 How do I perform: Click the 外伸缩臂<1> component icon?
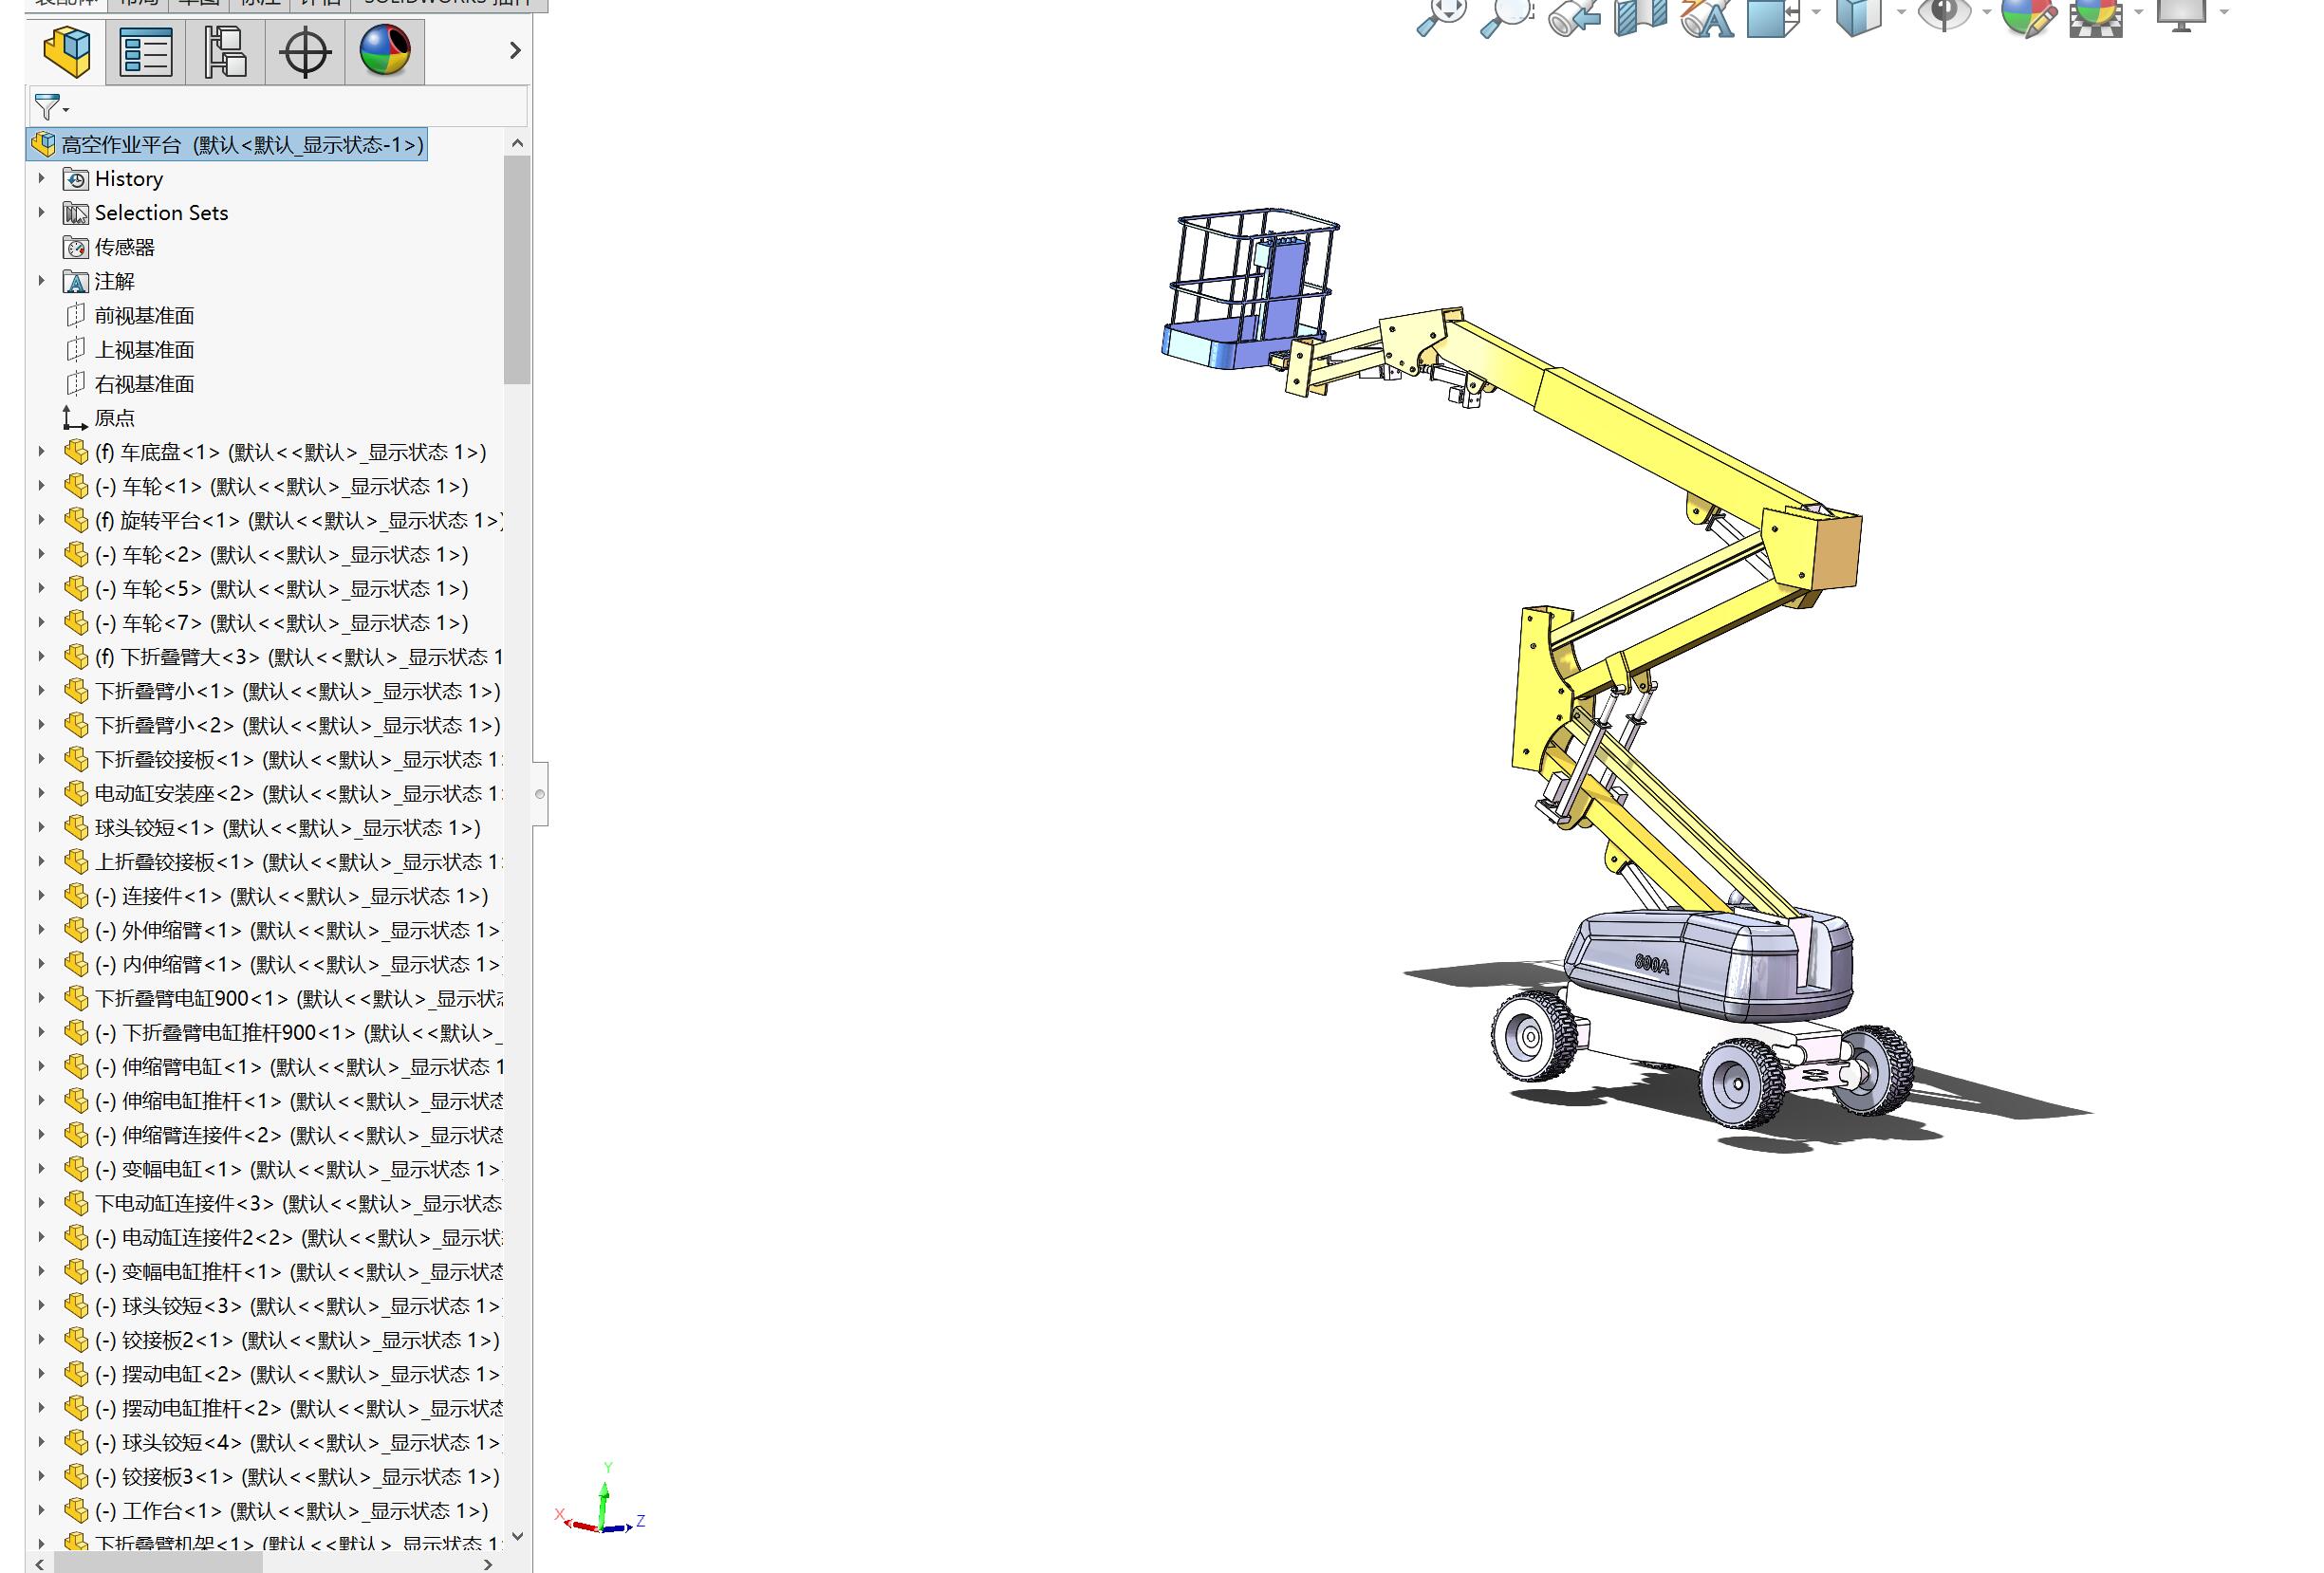coord(76,930)
